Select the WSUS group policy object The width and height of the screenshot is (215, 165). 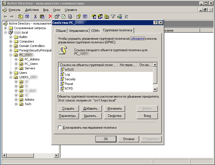pyautogui.click(x=69, y=69)
